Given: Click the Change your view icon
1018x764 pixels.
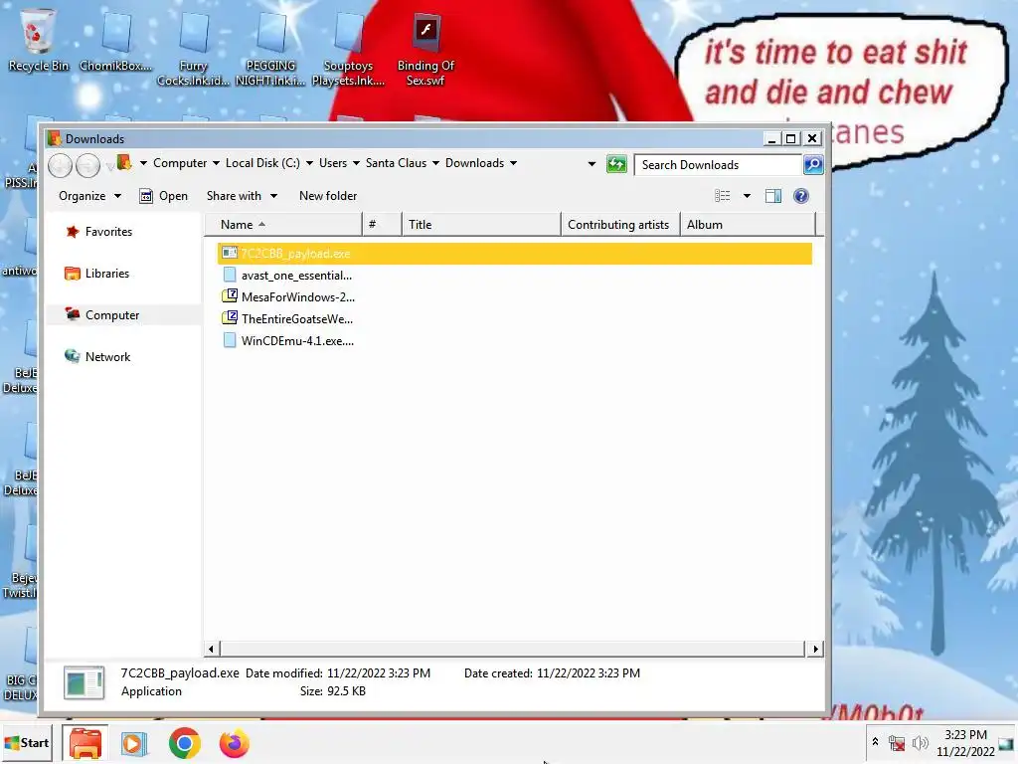Looking at the screenshot, I should pos(722,196).
